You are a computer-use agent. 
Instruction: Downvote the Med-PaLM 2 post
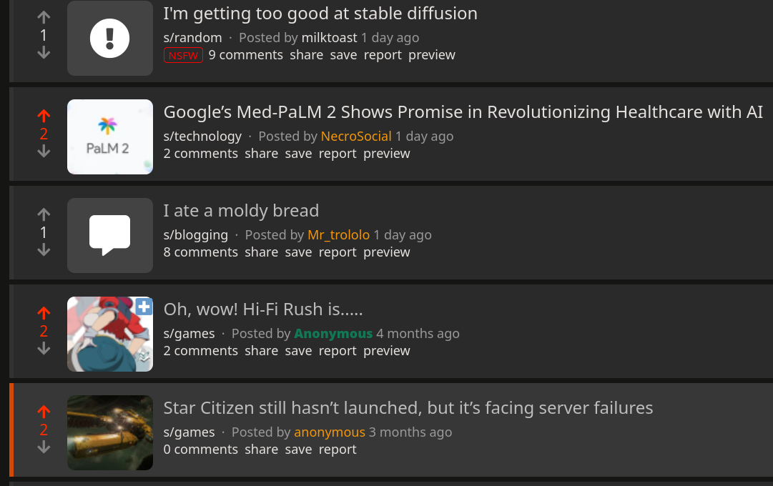click(44, 152)
